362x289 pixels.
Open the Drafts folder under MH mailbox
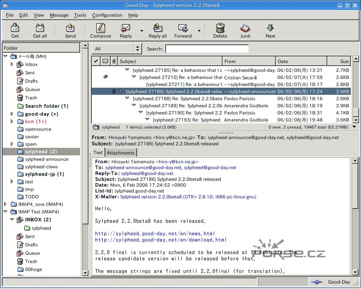pos(31,81)
